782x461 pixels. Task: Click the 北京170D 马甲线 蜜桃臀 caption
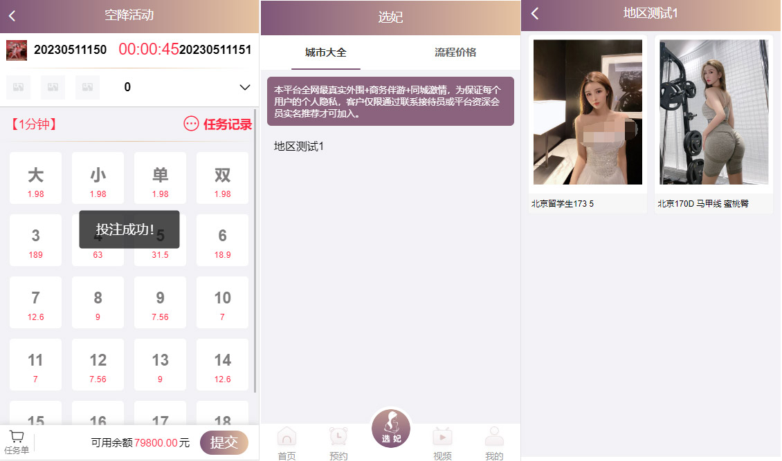[x=703, y=204]
